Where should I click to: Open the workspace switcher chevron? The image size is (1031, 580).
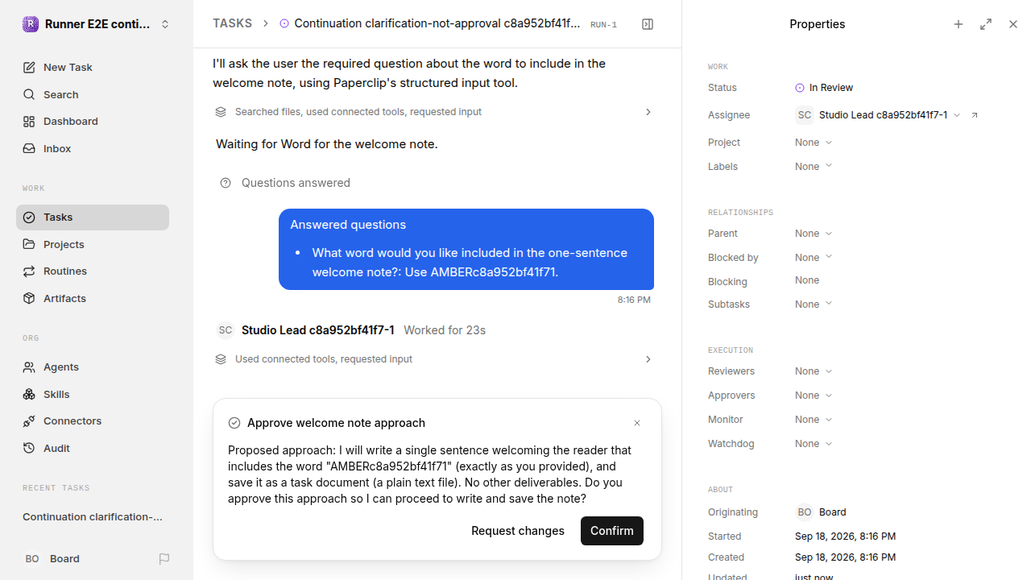pyautogui.click(x=165, y=24)
